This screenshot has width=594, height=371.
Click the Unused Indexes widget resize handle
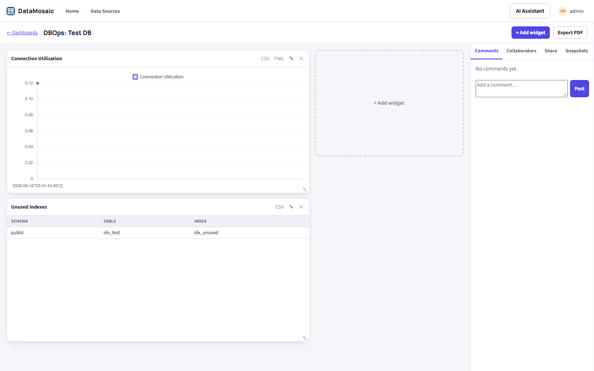tap(305, 338)
